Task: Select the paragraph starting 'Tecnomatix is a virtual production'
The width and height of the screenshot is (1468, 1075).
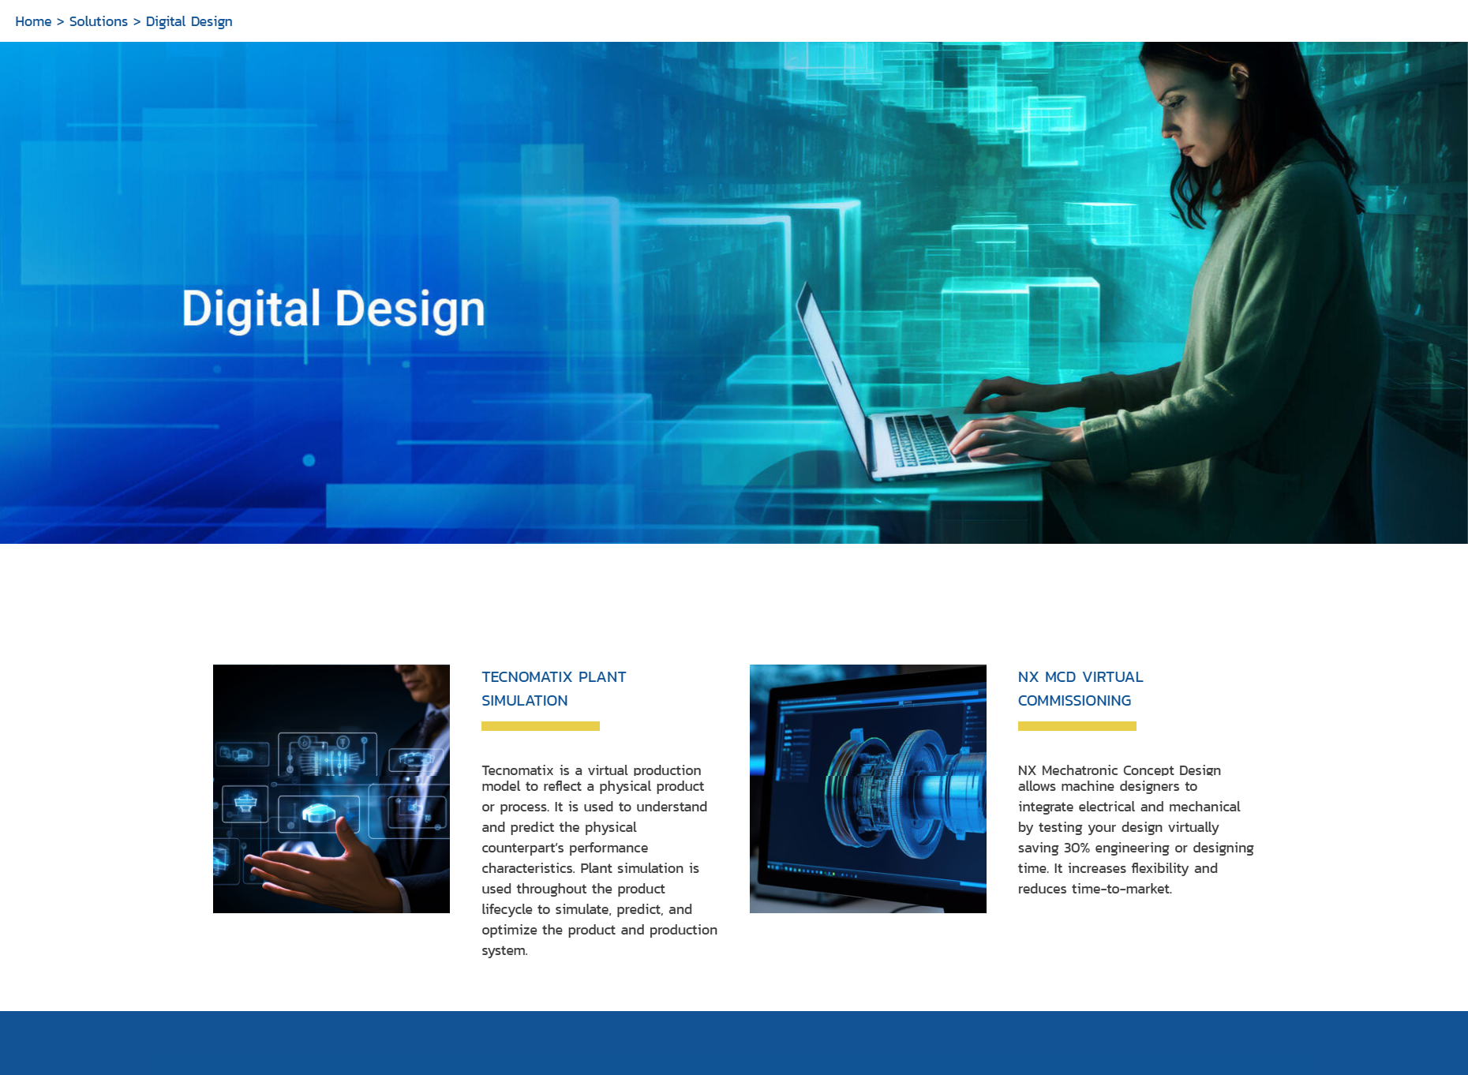Action: (600, 860)
